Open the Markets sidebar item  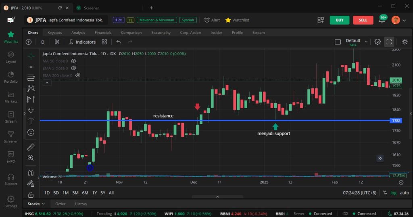[11, 97]
